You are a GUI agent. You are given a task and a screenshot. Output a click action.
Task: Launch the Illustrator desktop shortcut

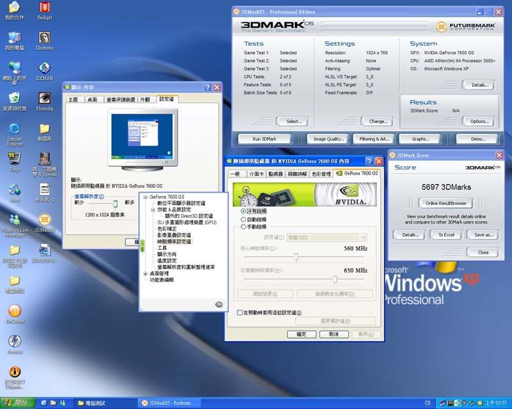pyautogui.click(x=45, y=41)
